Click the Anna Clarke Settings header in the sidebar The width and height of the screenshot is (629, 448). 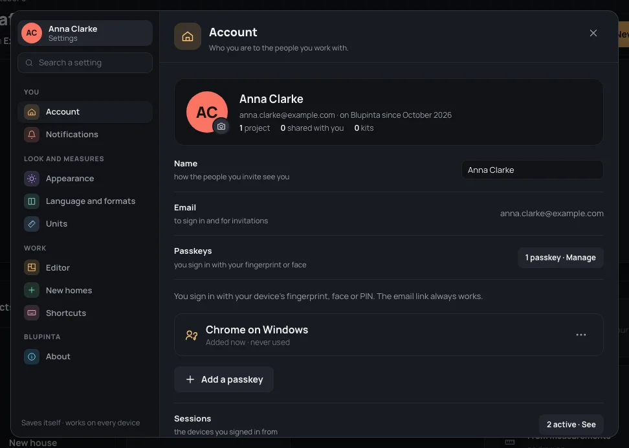85,33
